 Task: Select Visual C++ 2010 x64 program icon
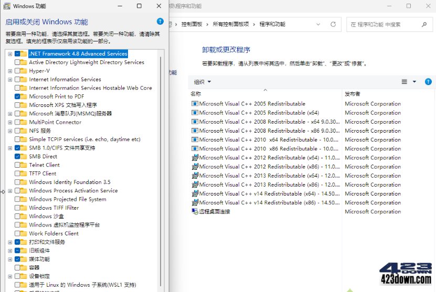pos(195,139)
